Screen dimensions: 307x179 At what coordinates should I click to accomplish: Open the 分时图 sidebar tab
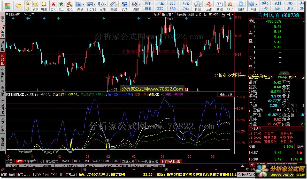[3, 45]
